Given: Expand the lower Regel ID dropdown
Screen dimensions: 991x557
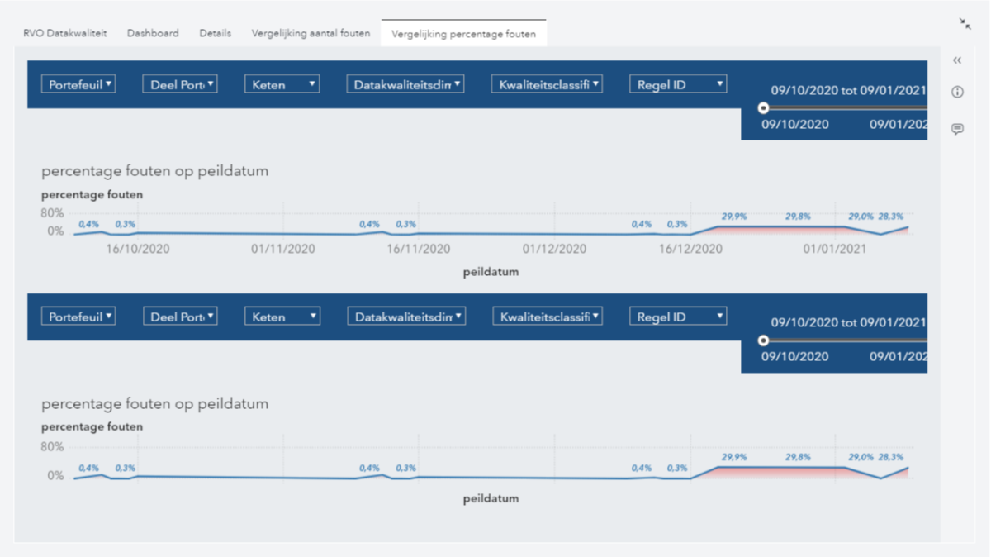Looking at the screenshot, I should pos(677,317).
